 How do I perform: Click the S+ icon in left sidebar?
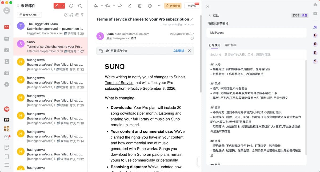pyautogui.click(x=7, y=120)
